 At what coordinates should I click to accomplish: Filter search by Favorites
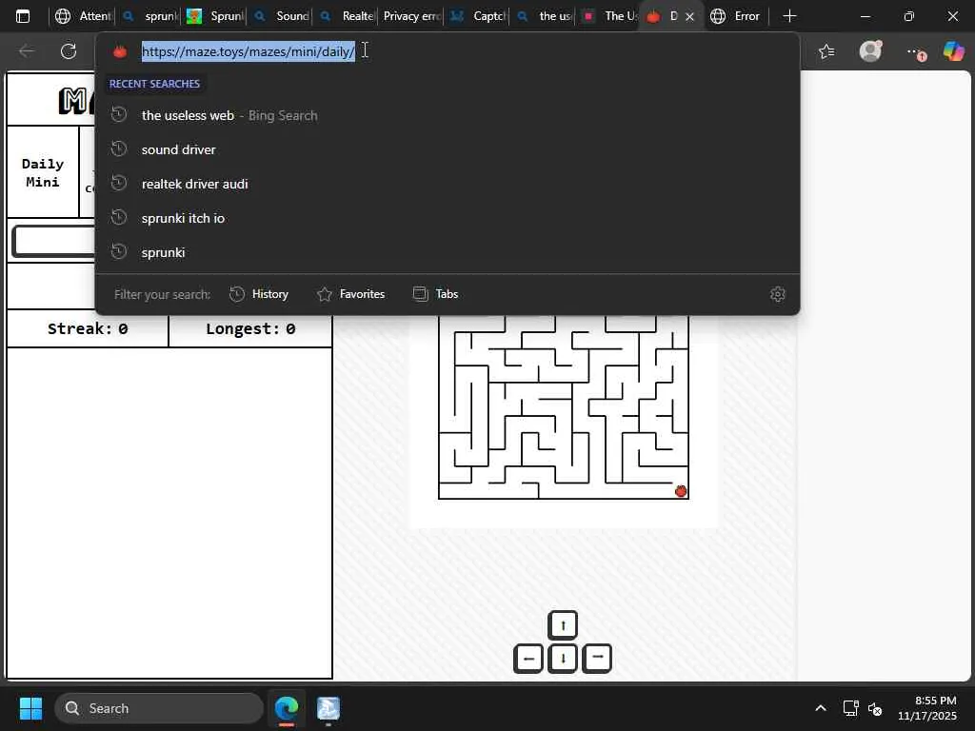[x=350, y=294]
